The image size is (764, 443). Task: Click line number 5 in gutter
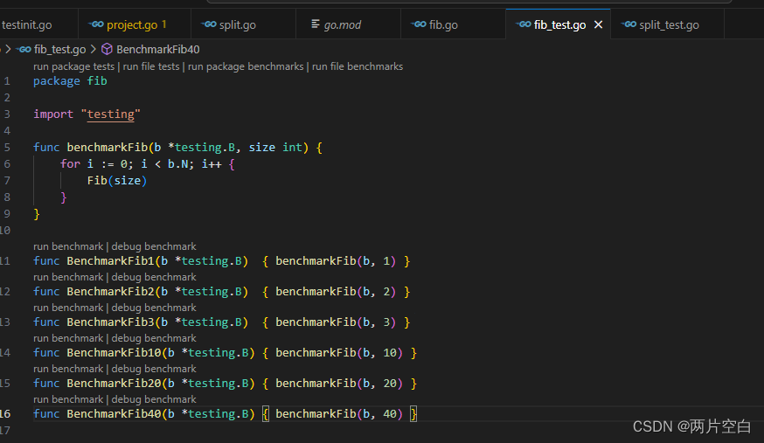pos(7,147)
